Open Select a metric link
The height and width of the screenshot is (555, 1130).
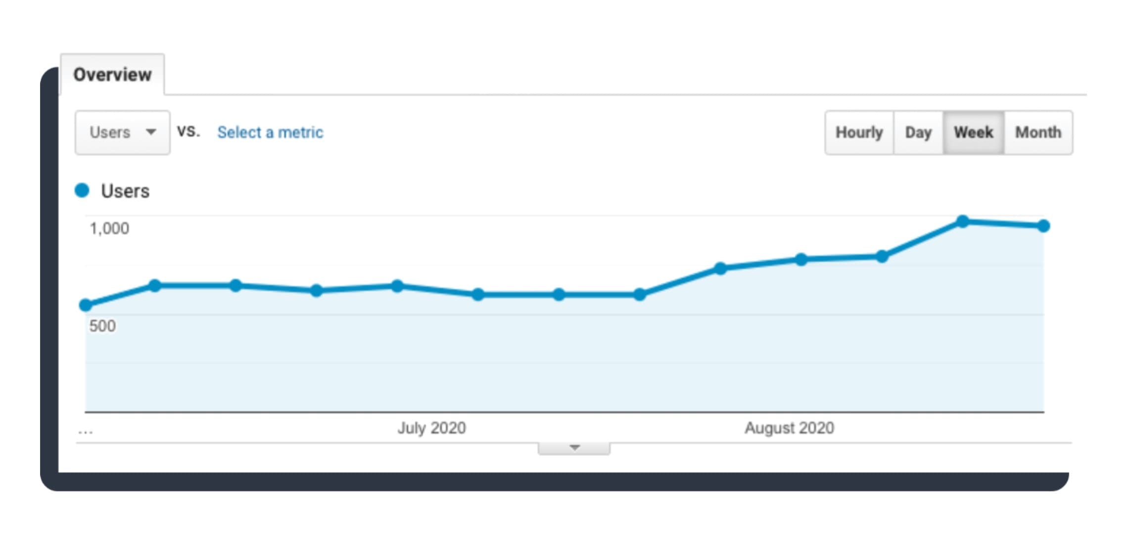click(270, 132)
